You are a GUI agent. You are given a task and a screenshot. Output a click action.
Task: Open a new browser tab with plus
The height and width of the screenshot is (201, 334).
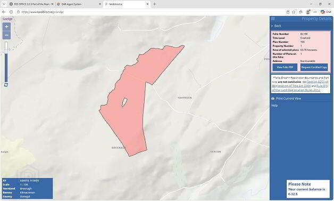[155, 4]
